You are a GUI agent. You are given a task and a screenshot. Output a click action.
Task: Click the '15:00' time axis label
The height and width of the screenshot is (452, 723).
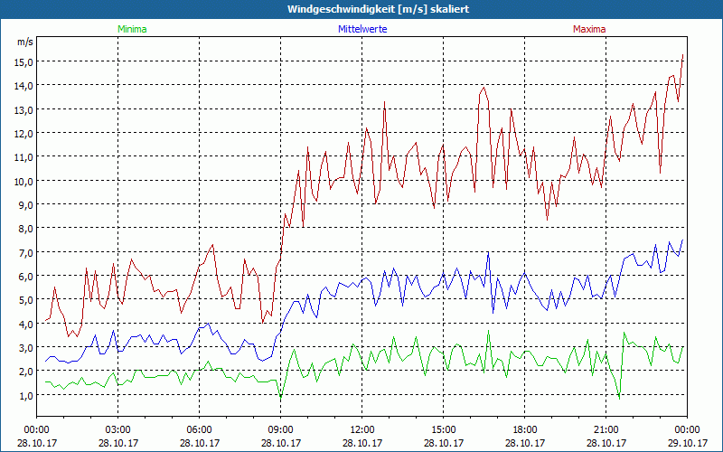(444, 430)
